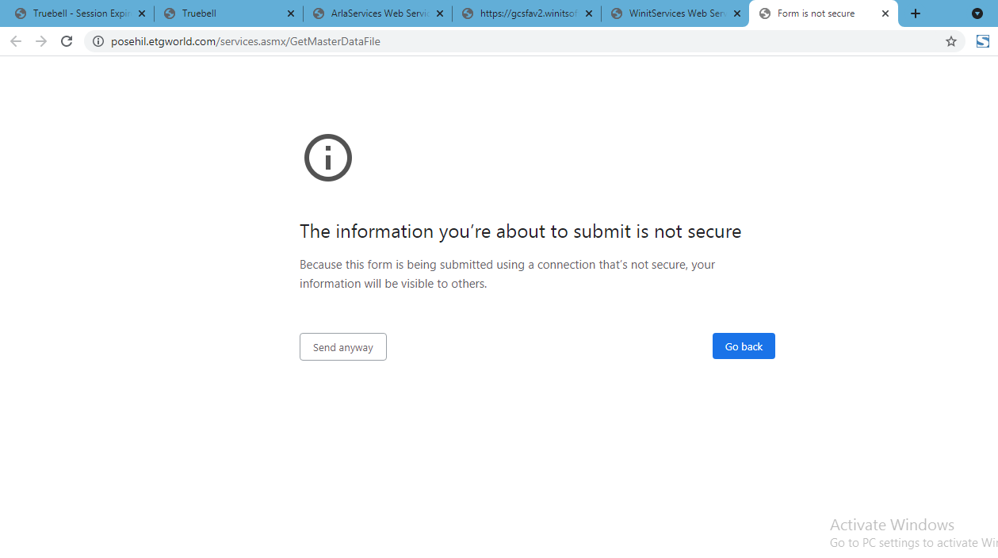The height and width of the screenshot is (558, 998).
Task: Close the WinitServices Web Service tab
Action: tap(737, 13)
